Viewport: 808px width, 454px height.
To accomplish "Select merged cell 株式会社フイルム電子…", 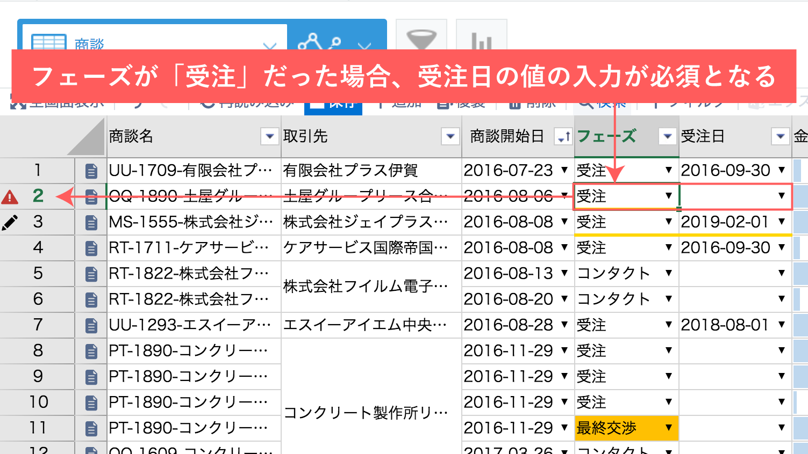I will pyautogui.click(x=371, y=287).
